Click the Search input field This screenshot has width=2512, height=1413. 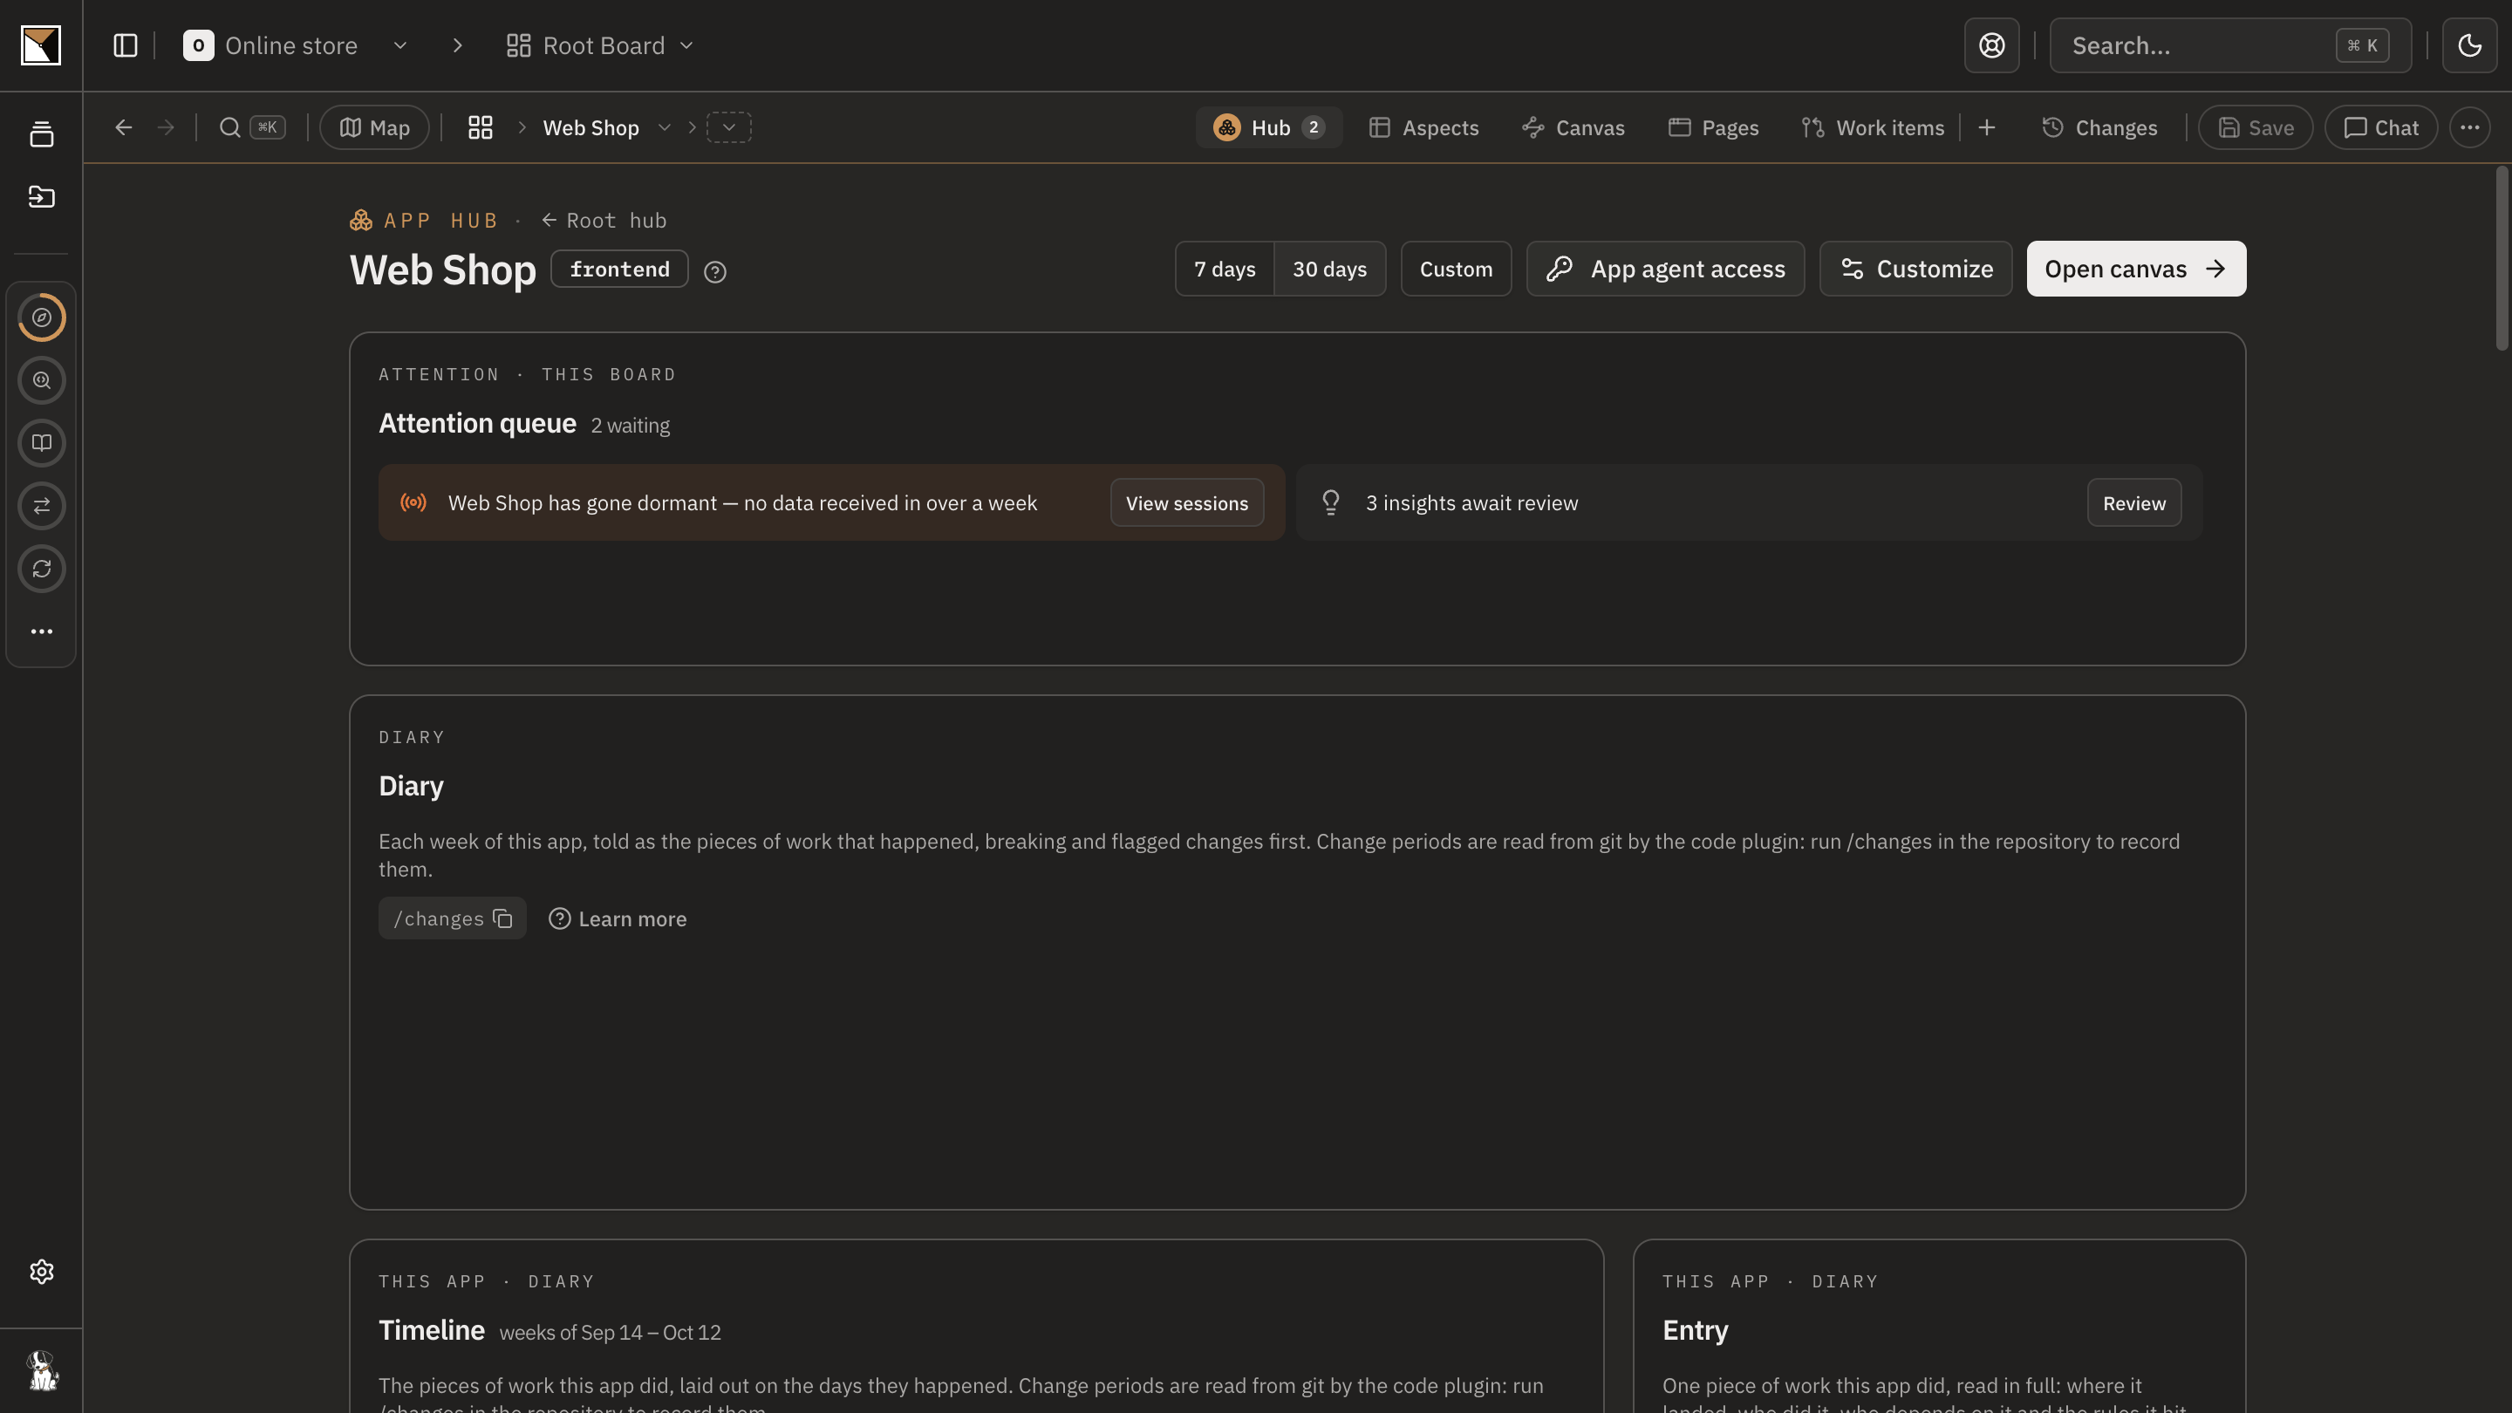[2230, 46]
